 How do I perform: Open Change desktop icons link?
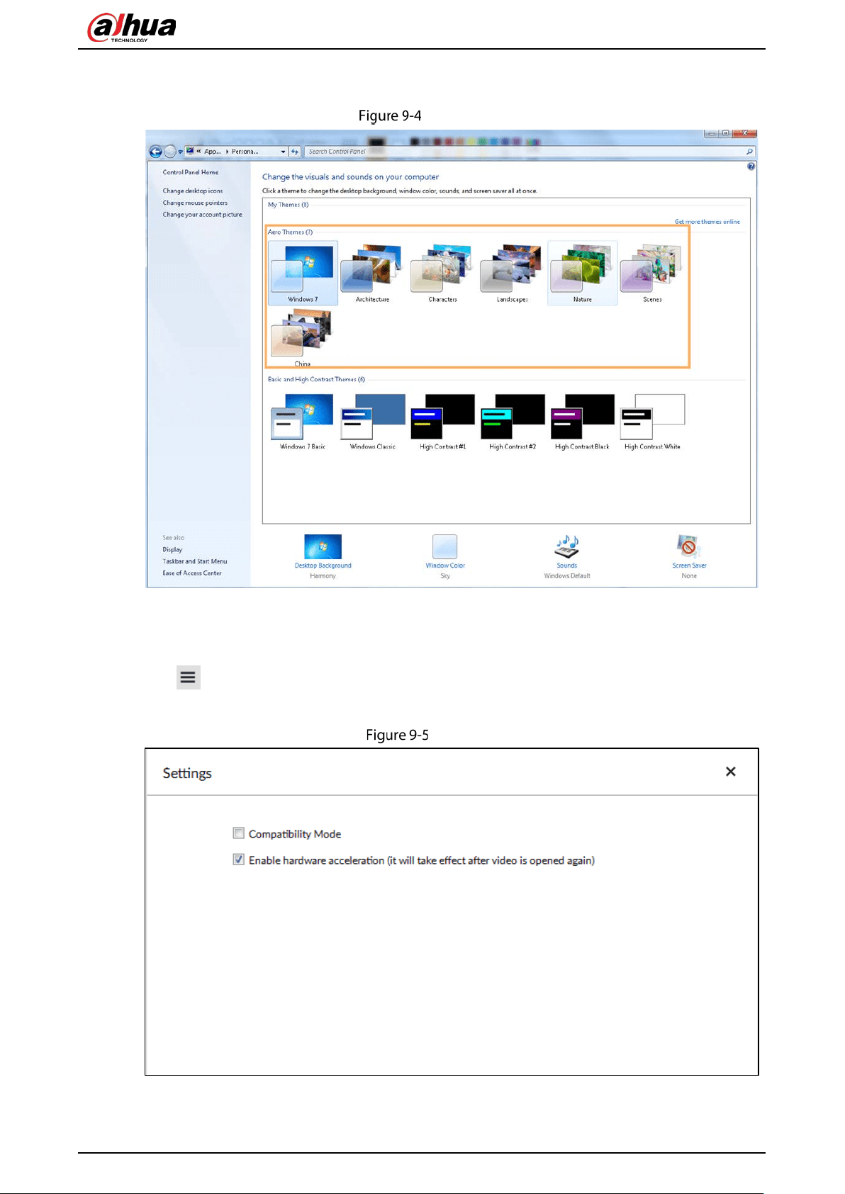[193, 191]
